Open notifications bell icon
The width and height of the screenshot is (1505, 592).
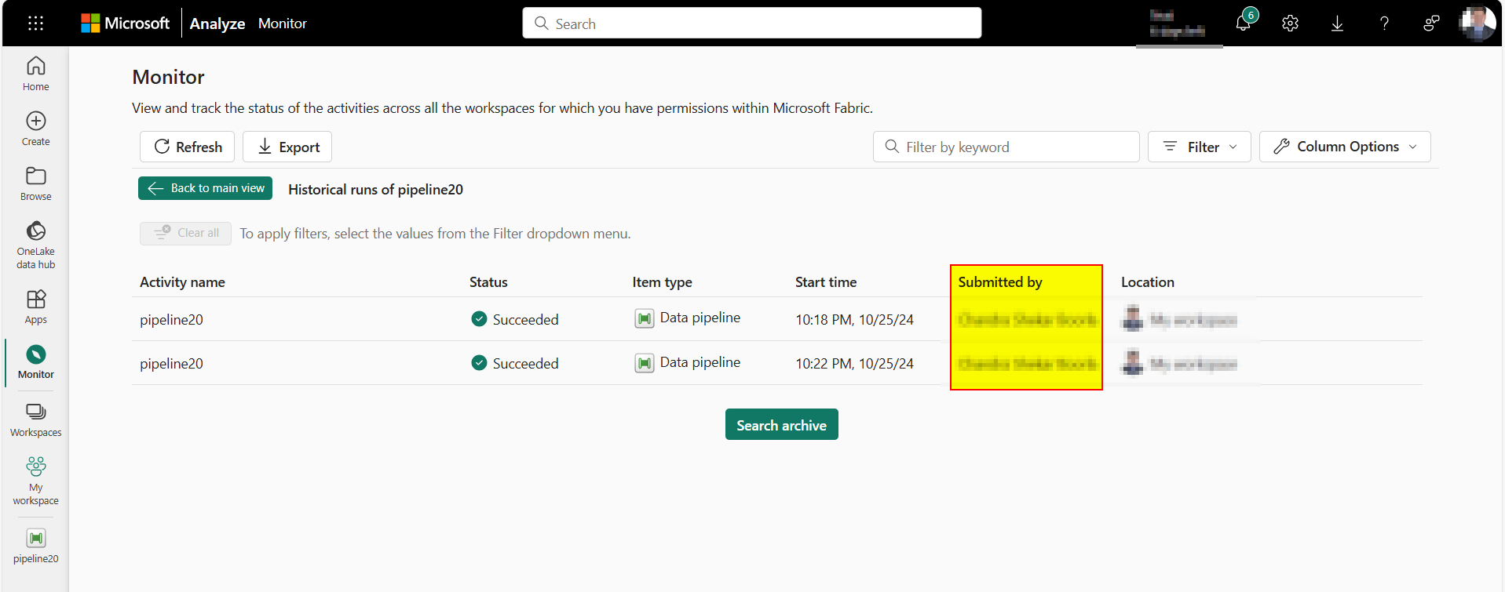point(1244,23)
